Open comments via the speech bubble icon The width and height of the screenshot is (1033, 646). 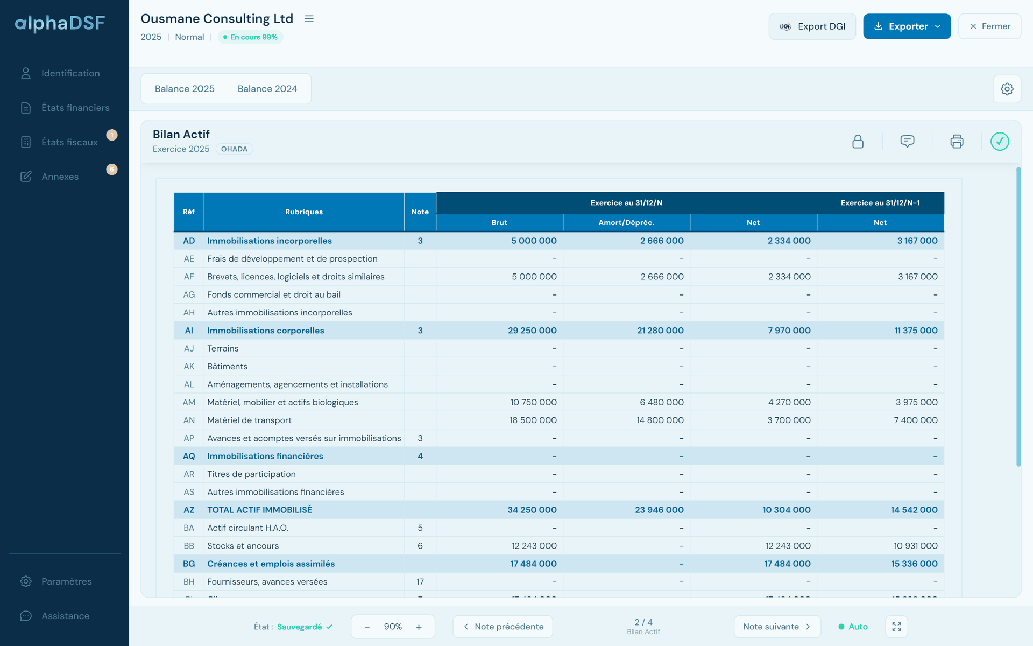907,142
